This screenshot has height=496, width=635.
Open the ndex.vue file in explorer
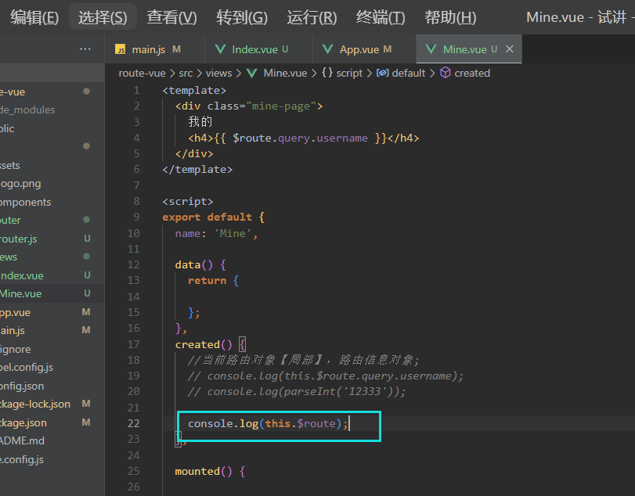[52, 275]
